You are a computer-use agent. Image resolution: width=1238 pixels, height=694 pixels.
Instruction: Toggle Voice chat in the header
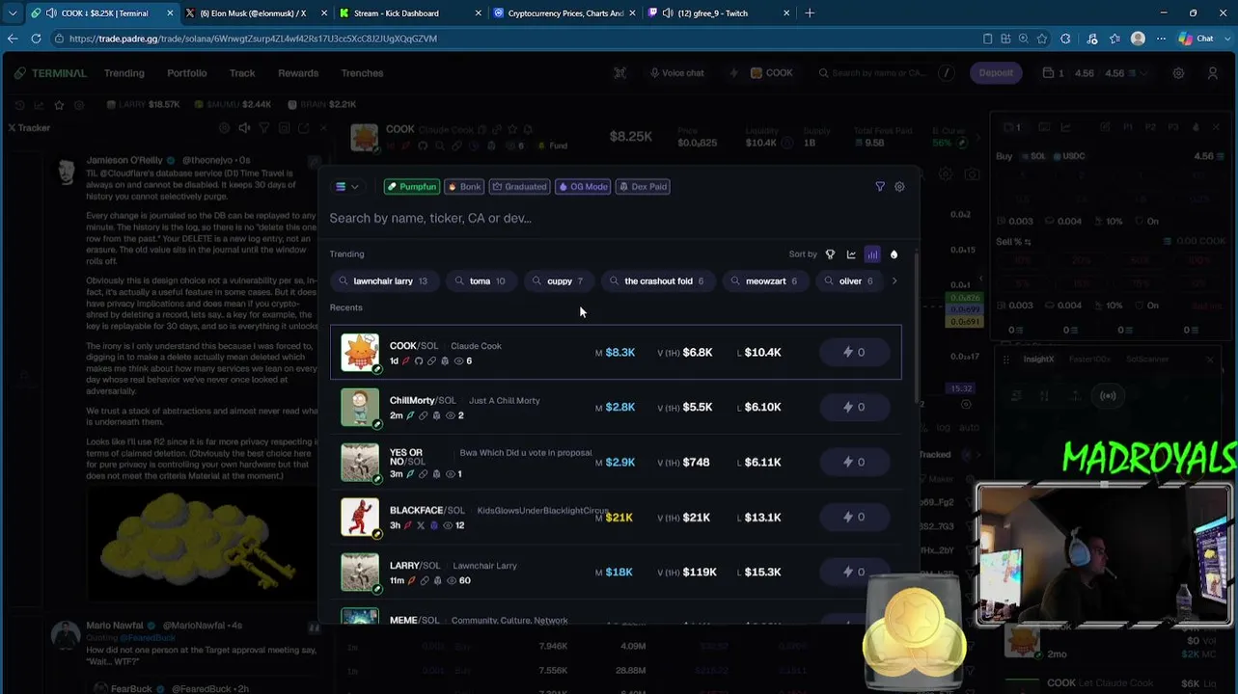[677, 73]
